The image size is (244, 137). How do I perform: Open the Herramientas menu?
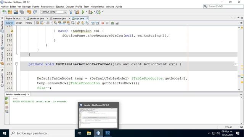tap(98, 6)
